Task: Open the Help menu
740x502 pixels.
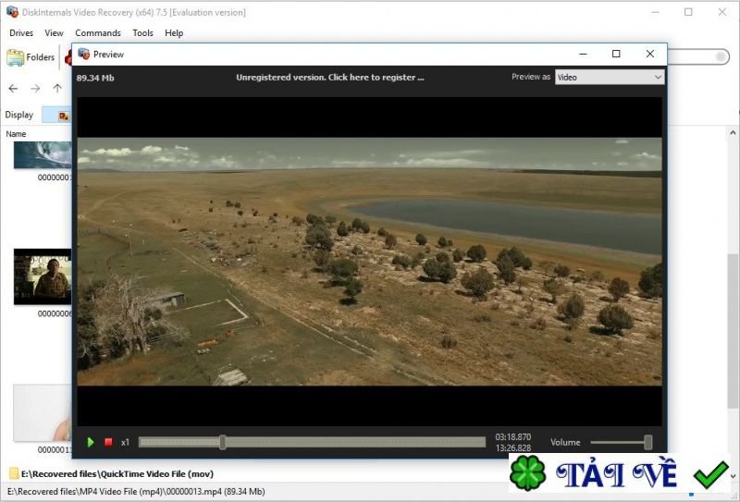Action: click(x=174, y=33)
